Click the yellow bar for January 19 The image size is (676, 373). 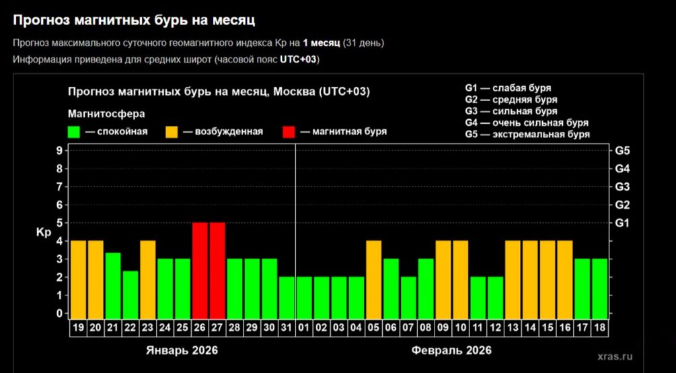(79, 277)
